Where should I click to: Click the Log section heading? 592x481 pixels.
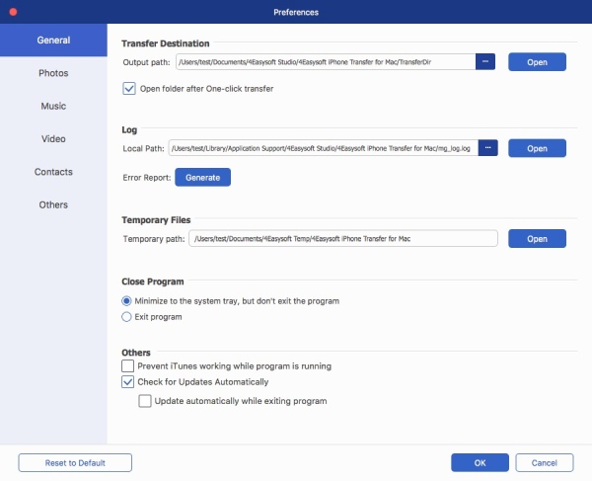pyautogui.click(x=129, y=130)
